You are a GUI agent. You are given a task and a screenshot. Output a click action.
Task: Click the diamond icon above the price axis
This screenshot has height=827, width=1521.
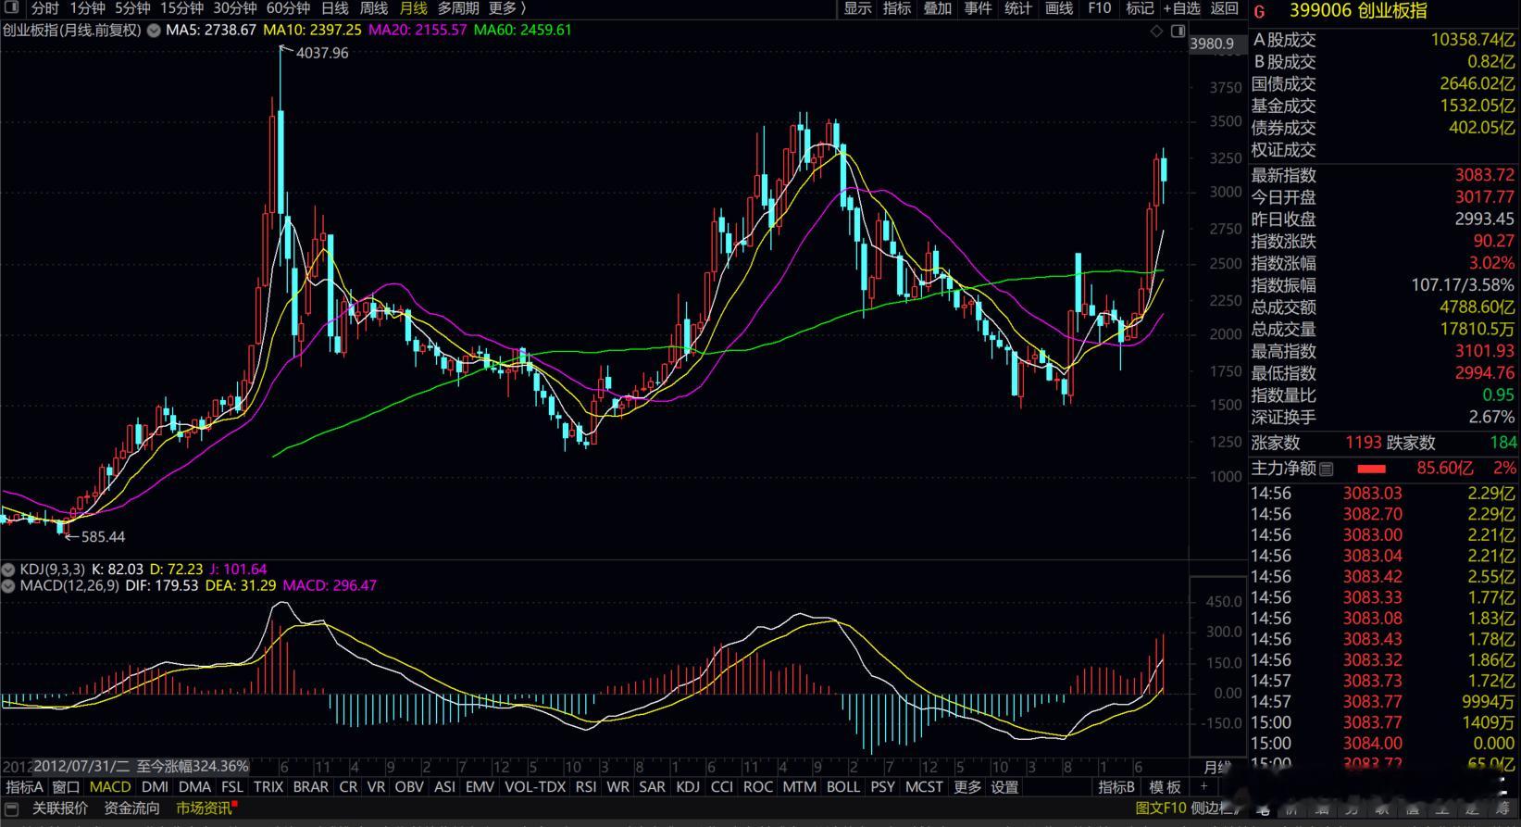pyautogui.click(x=1157, y=31)
